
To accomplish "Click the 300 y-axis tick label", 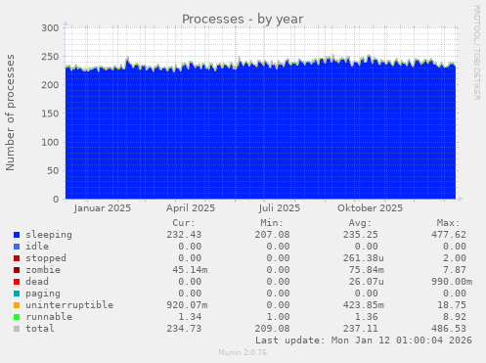I will pyautogui.click(x=50, y=28).
